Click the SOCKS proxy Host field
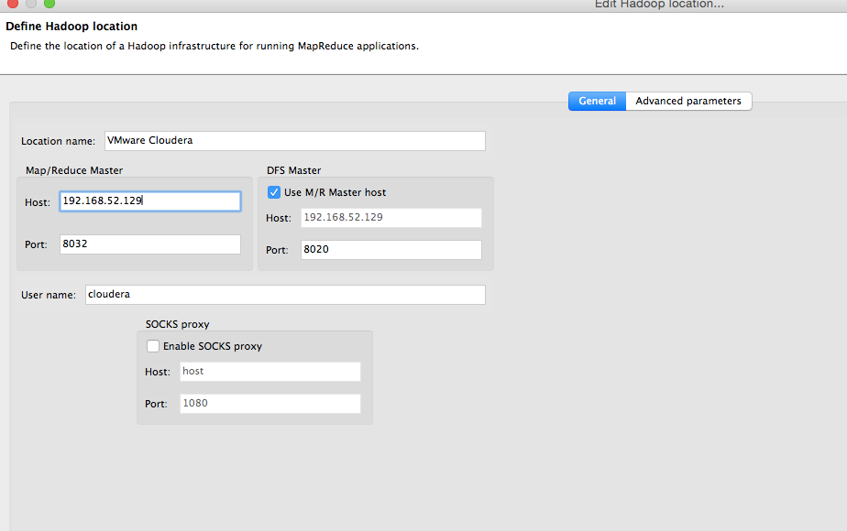 [270, 372]
